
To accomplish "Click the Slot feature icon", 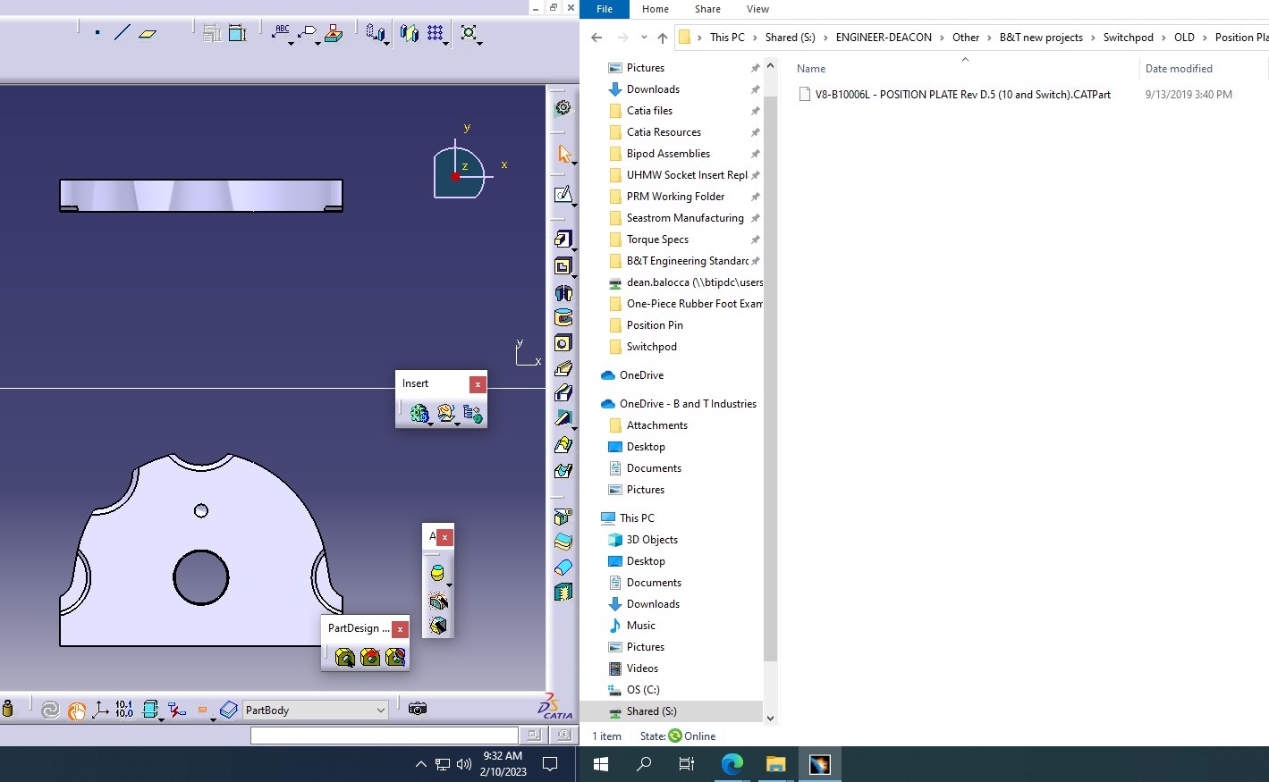I will click(x=563, y=393).
